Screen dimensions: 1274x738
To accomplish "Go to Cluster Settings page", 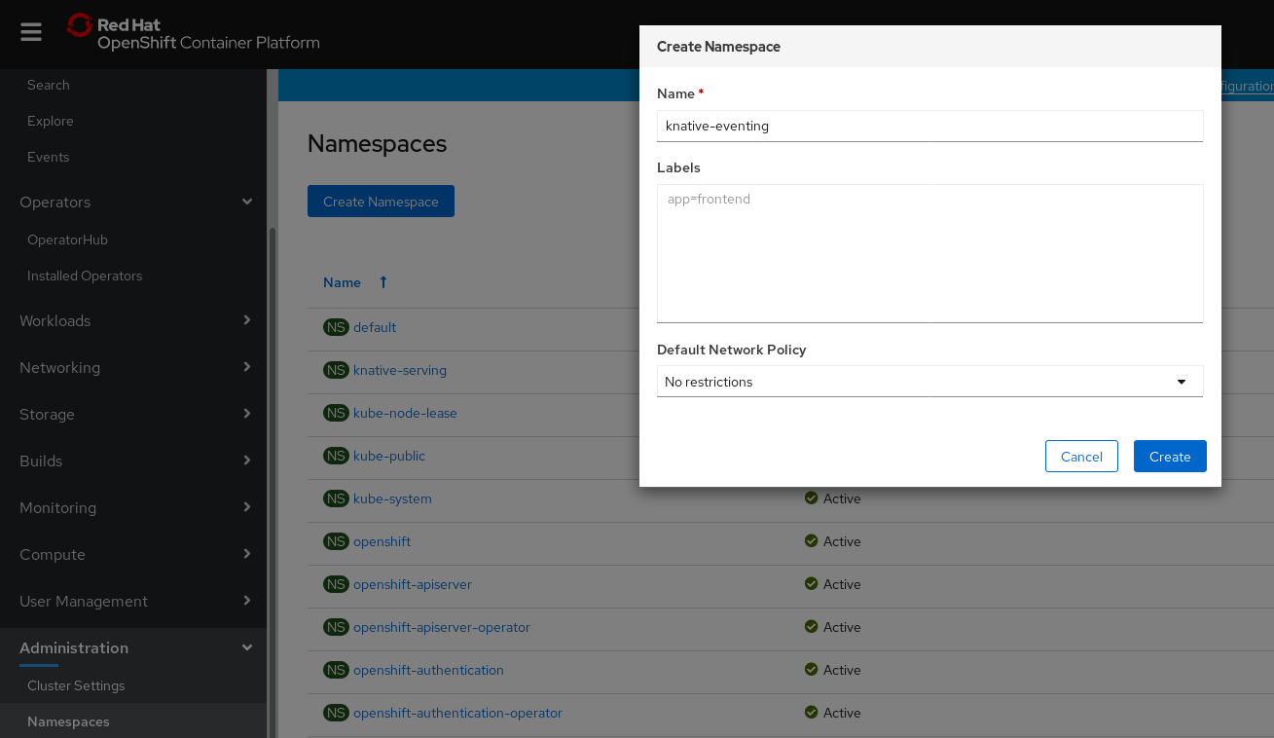I will 76,685.
